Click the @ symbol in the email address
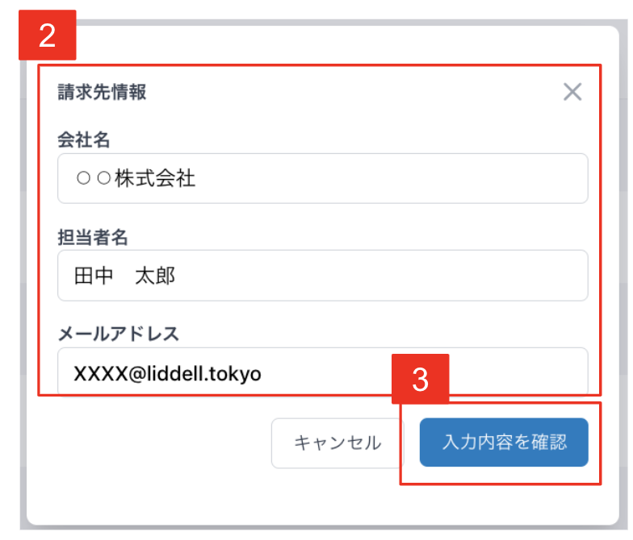Image resolution: width=633 pixels, height=540 pixels. pyautogui.click(x=137, y=374)
